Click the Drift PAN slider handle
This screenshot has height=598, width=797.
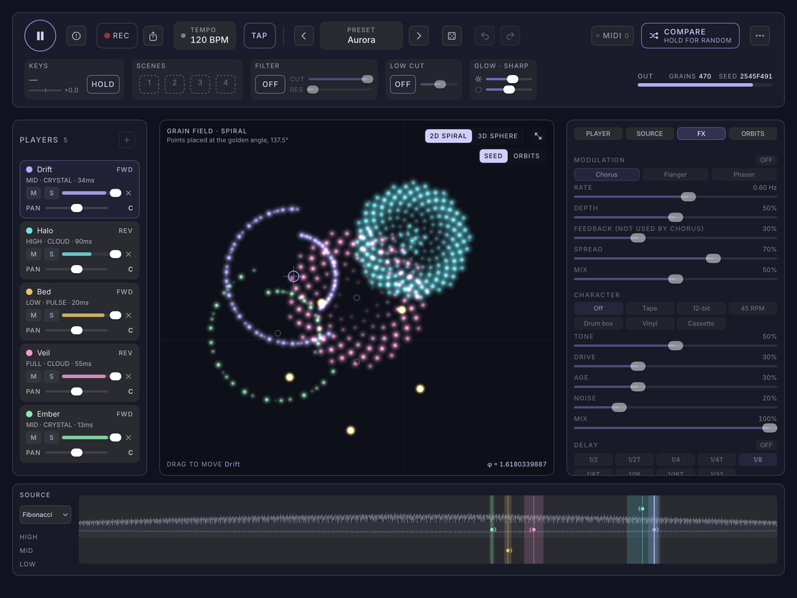(x=76, y=208)
